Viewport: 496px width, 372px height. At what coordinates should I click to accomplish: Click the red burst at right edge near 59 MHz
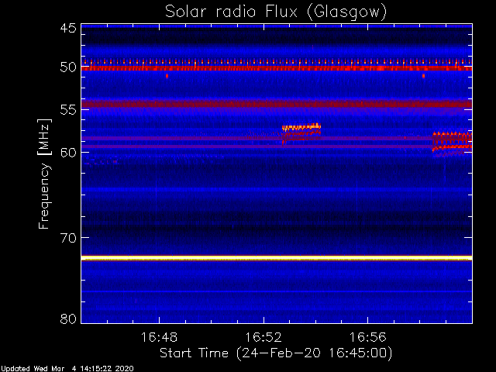(453, 143)
